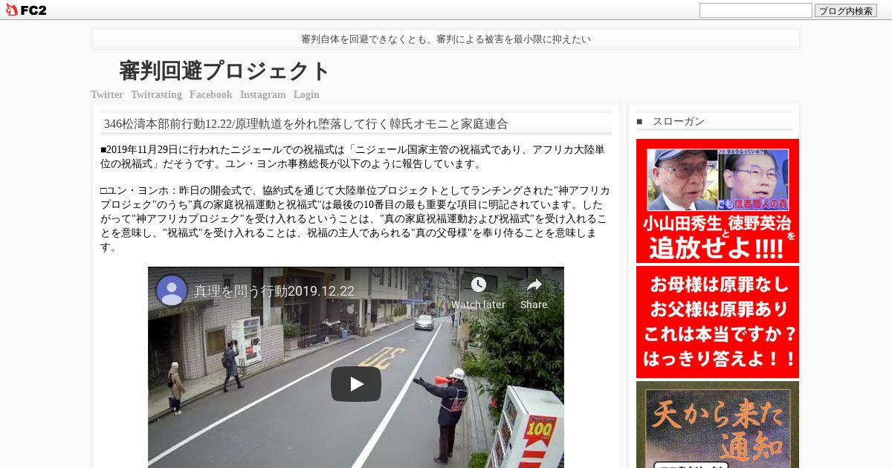
Task: Click the お母様は原罪なし red banner
Action: click(717, 322)
